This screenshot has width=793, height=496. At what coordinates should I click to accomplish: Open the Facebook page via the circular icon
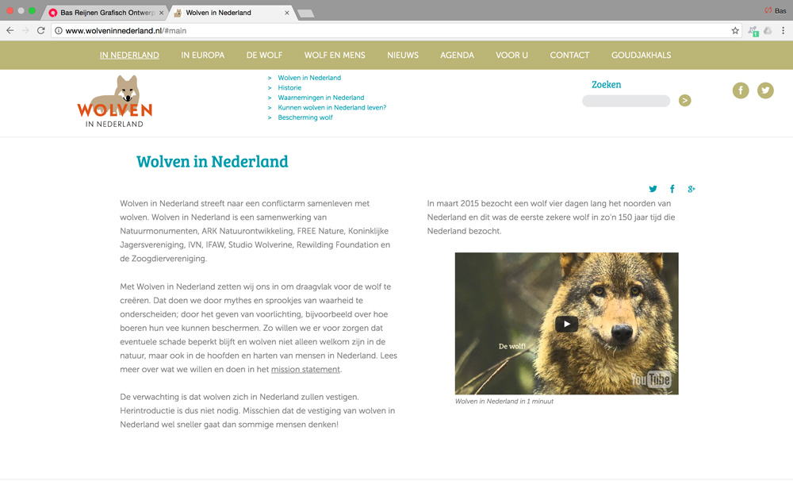(741, 90)
